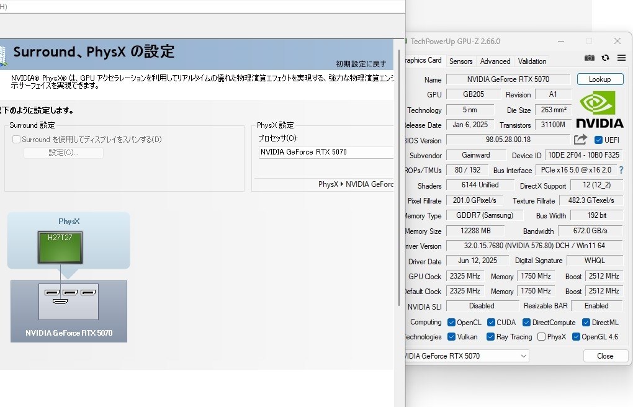Screen dimensions: 633x407
Task: Click the Bandwidth value 672.0 GB/s
Action: [x=590, y=231]
